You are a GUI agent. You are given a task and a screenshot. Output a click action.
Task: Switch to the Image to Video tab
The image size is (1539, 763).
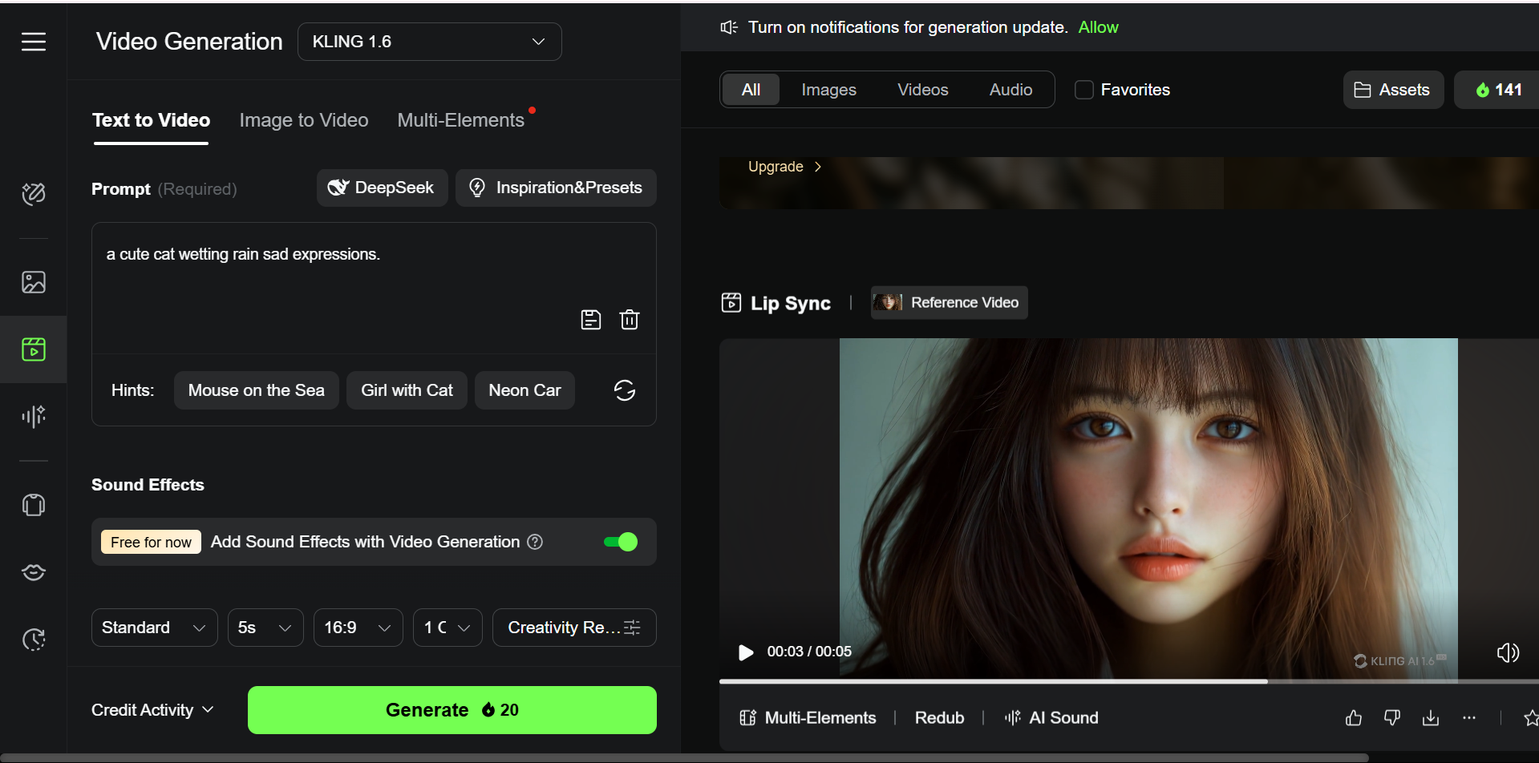click(303, 119)
